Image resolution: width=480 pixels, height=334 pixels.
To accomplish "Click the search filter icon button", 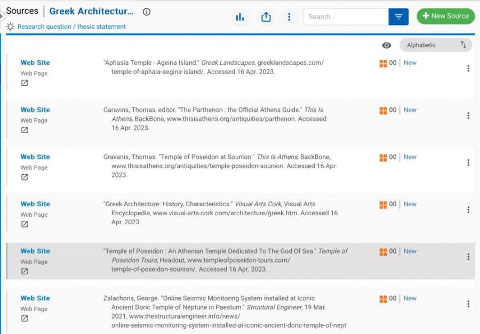I will 398,17.
